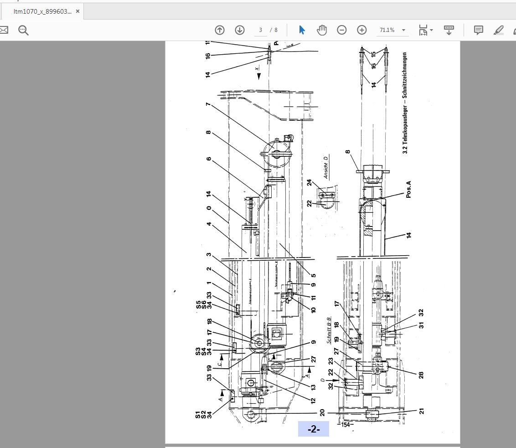This screenshot has height=448, width=516.
Task: Click the scrolling mode keyboard-arrow icon
Action: point(449,30)
